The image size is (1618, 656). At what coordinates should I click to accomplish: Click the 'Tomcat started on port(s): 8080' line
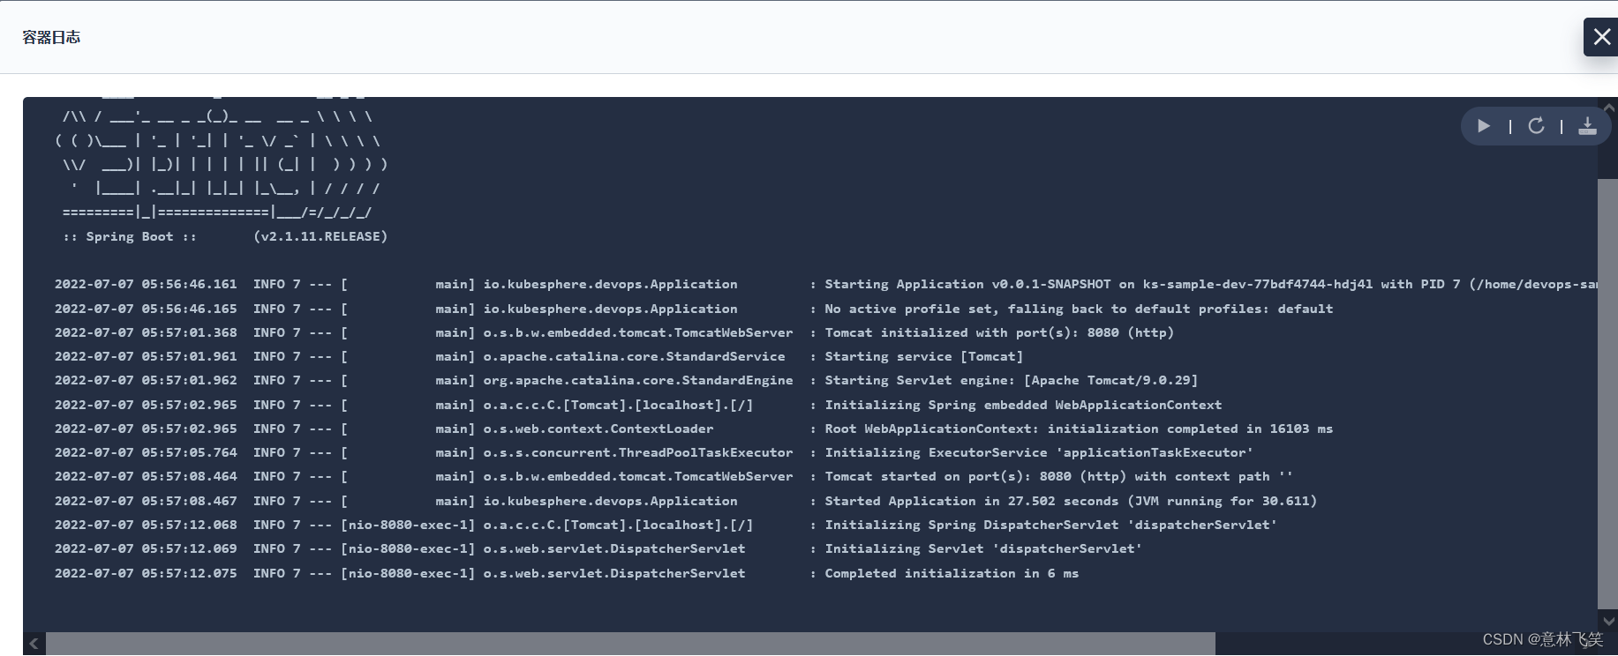click(674, 476)
